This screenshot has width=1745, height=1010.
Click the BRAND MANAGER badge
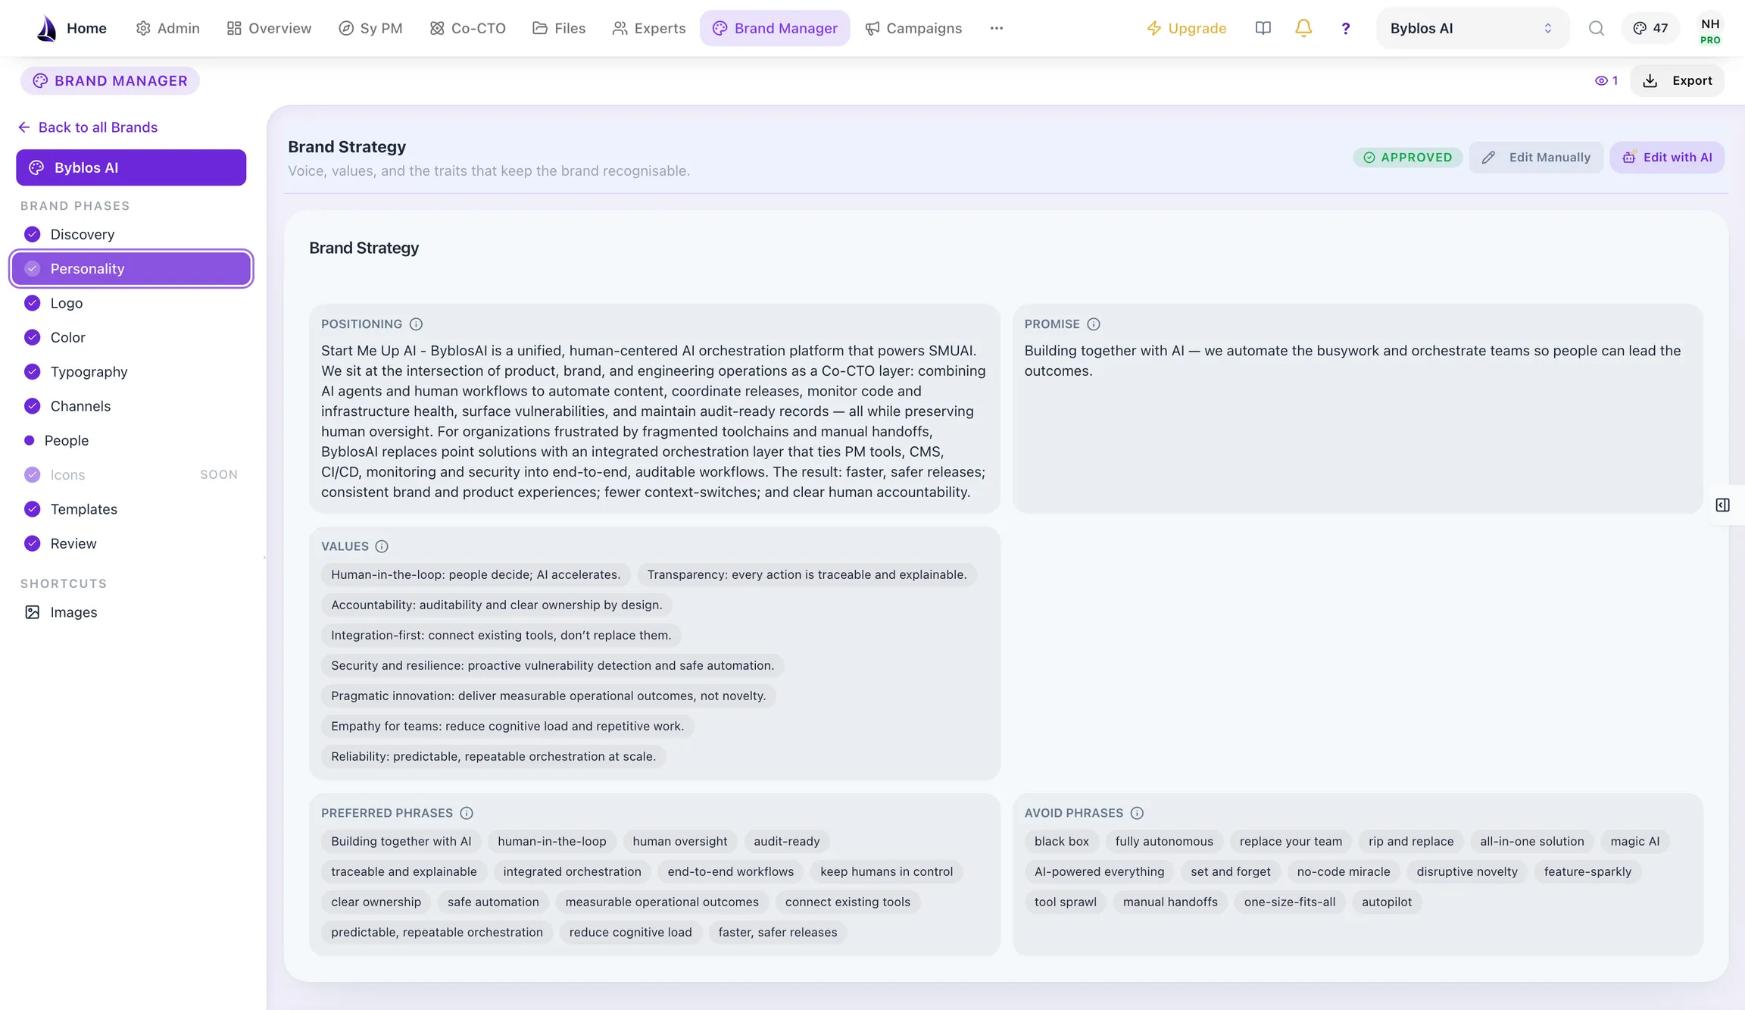(110, 80)
